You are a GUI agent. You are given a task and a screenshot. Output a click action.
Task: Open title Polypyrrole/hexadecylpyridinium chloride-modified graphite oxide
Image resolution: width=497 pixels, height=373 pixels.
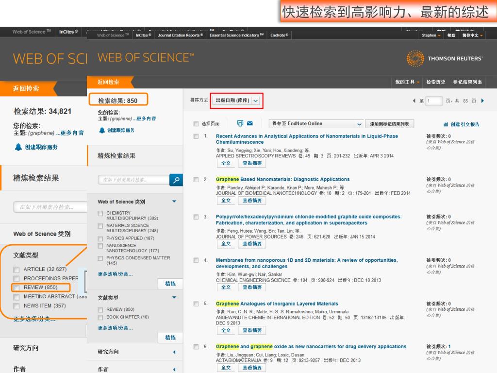click(309, 220)
